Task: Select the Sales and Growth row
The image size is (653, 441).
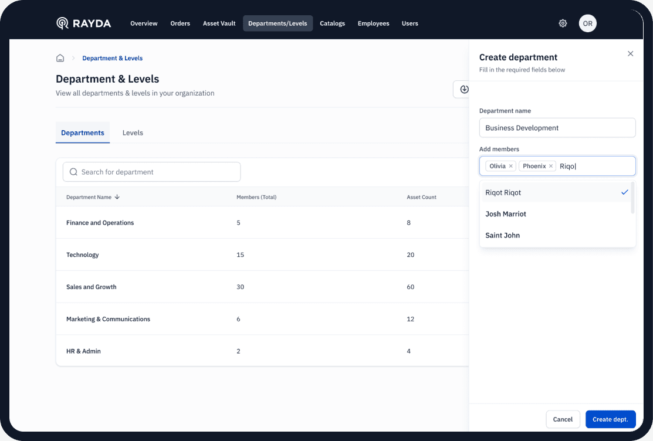Action: pyautogui.click(x=262, y=287)
